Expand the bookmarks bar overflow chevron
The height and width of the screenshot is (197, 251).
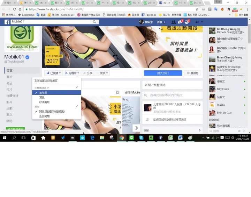(x=230, y=15)
